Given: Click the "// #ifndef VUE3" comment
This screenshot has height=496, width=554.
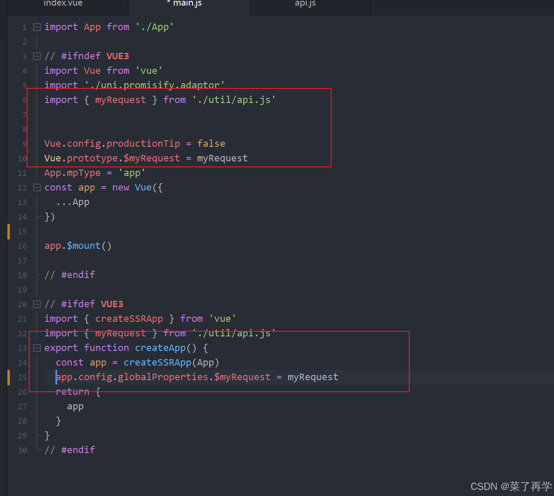Looking at the screenshot, I should tap(87, 56).
